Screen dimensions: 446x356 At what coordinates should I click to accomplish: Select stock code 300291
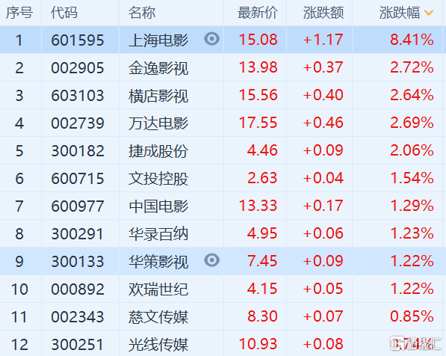78,234
